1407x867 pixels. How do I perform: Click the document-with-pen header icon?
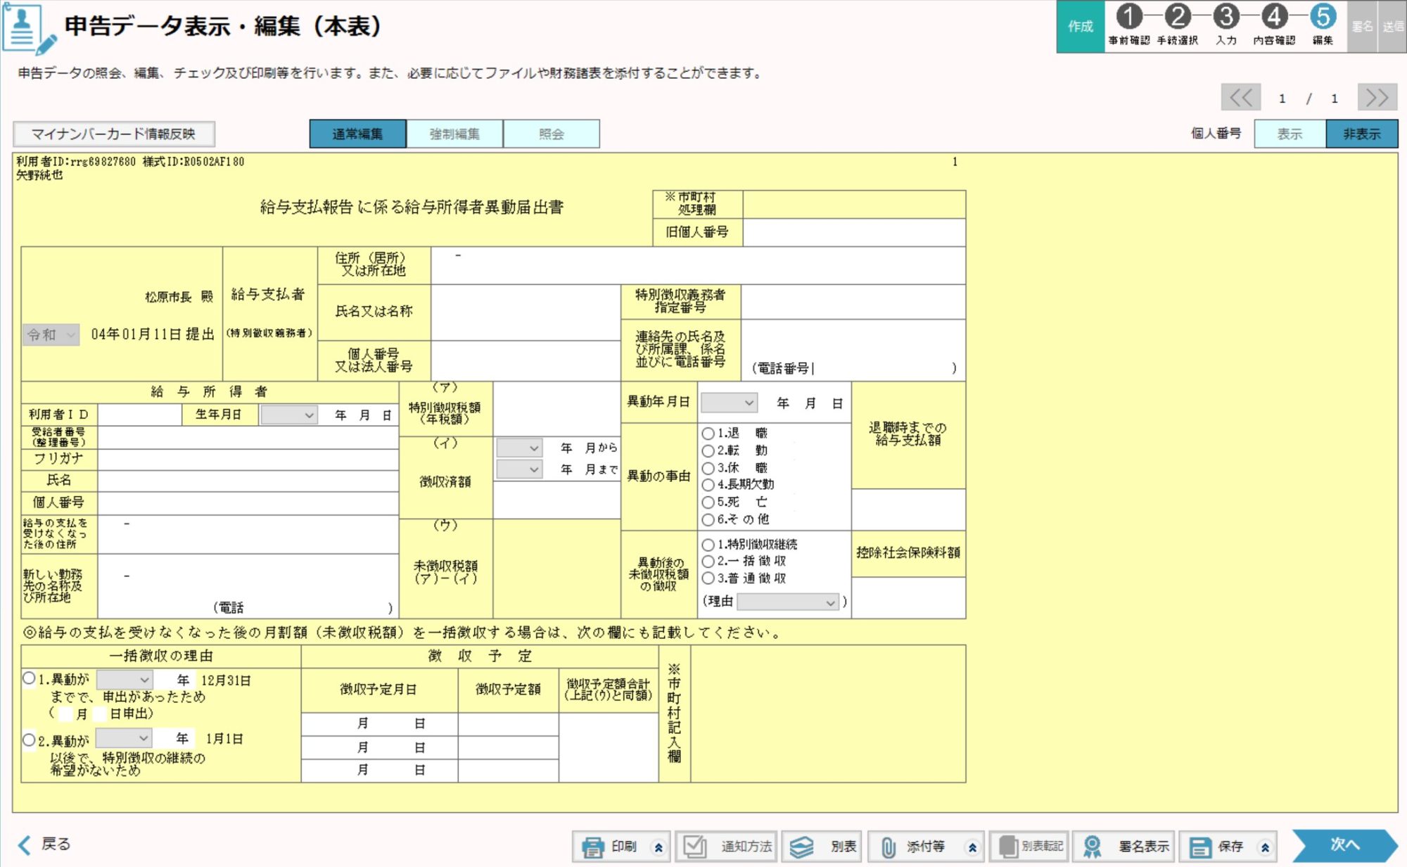[28, 29]
